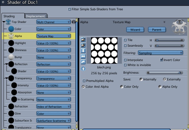
Task: Adjust the H tiling slider
Action: tap(169, 40)
